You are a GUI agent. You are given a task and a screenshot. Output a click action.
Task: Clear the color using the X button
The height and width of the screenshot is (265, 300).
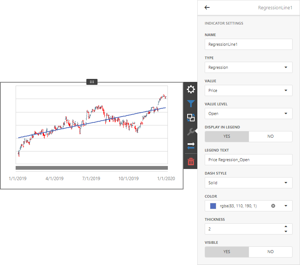coord(273,206)
